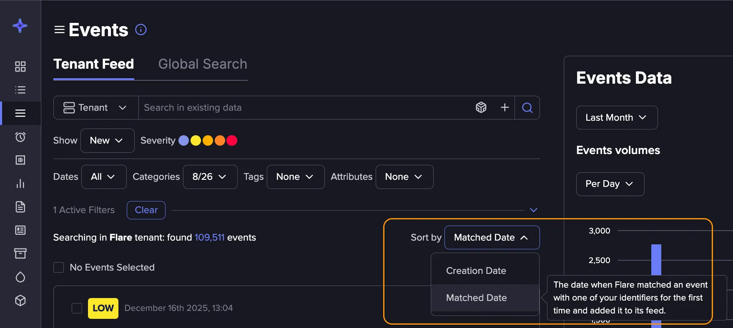Tick the No Events Selected checkbox
This screenshot has height=328, width=733.
click(x=59, y=267)
